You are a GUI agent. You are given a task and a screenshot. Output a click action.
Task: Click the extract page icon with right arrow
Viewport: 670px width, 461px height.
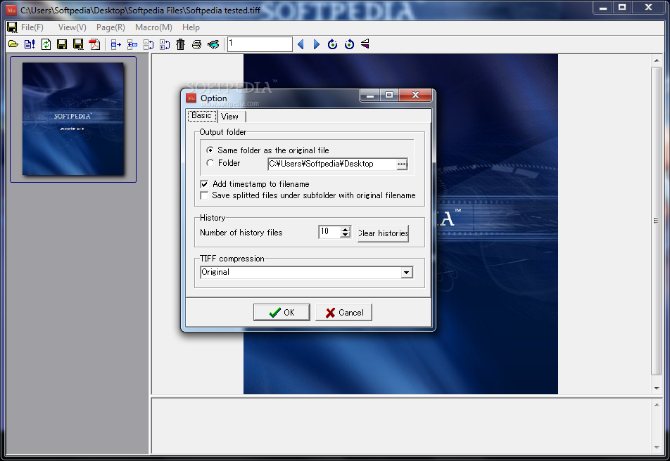click(116, 44)
